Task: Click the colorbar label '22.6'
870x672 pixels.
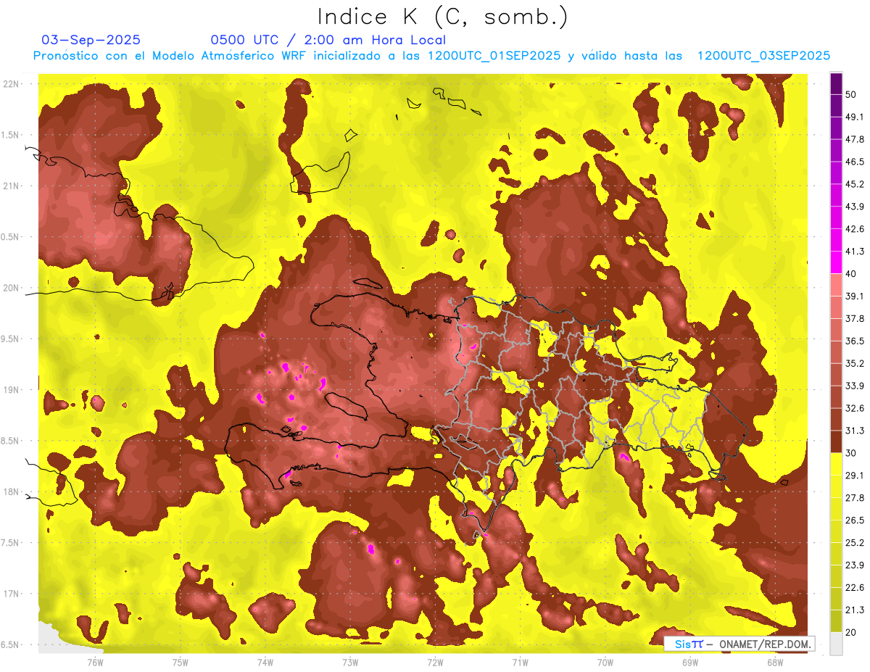Action: tap(855, 588)
